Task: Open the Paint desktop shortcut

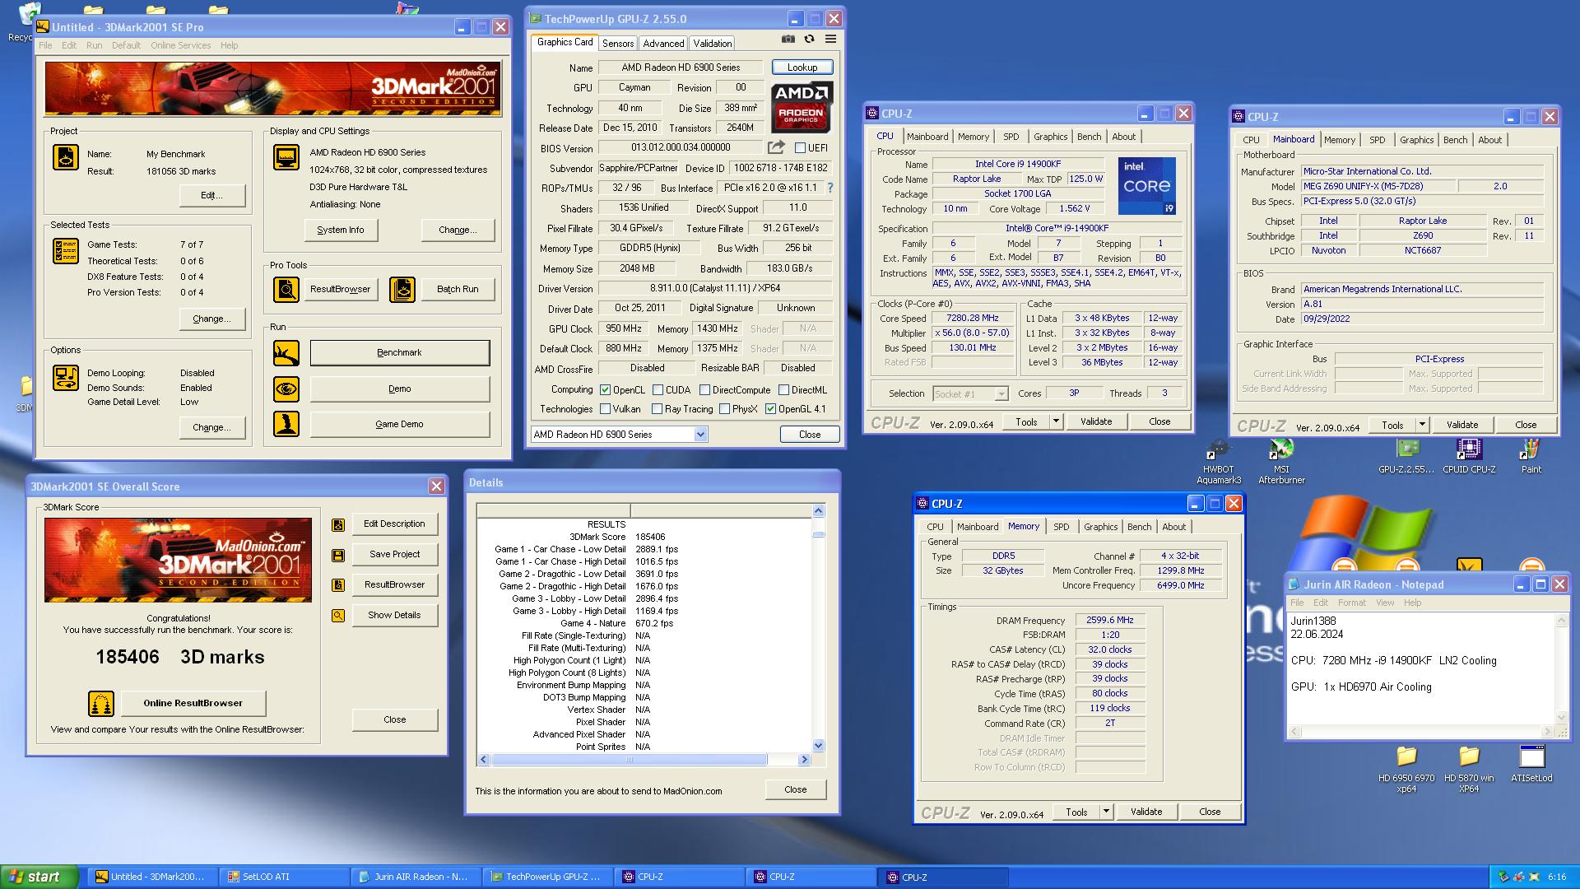Action: (1531, 457)
